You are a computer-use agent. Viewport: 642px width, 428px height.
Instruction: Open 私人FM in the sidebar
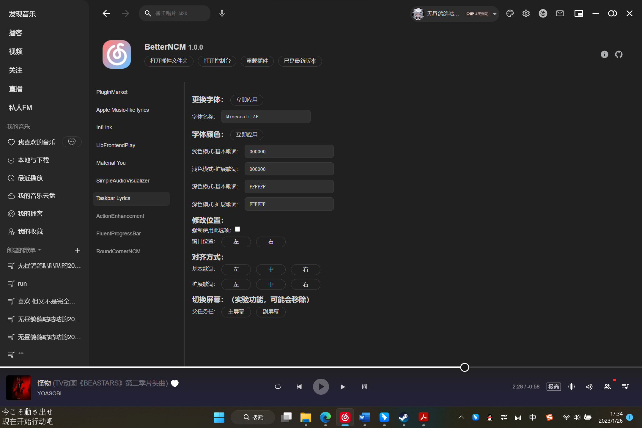[20, 108]
